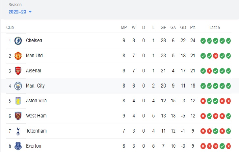
Task: Click the Man Utd club crest
Action: pyautogui.click(x=18, y=56)
